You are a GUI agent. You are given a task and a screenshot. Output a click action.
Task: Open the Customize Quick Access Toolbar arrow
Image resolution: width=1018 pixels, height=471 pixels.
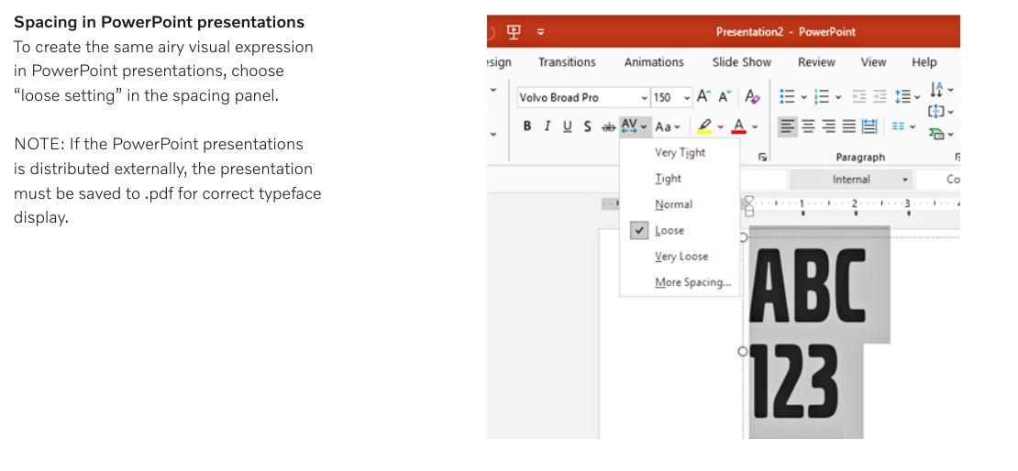point(540,32)
